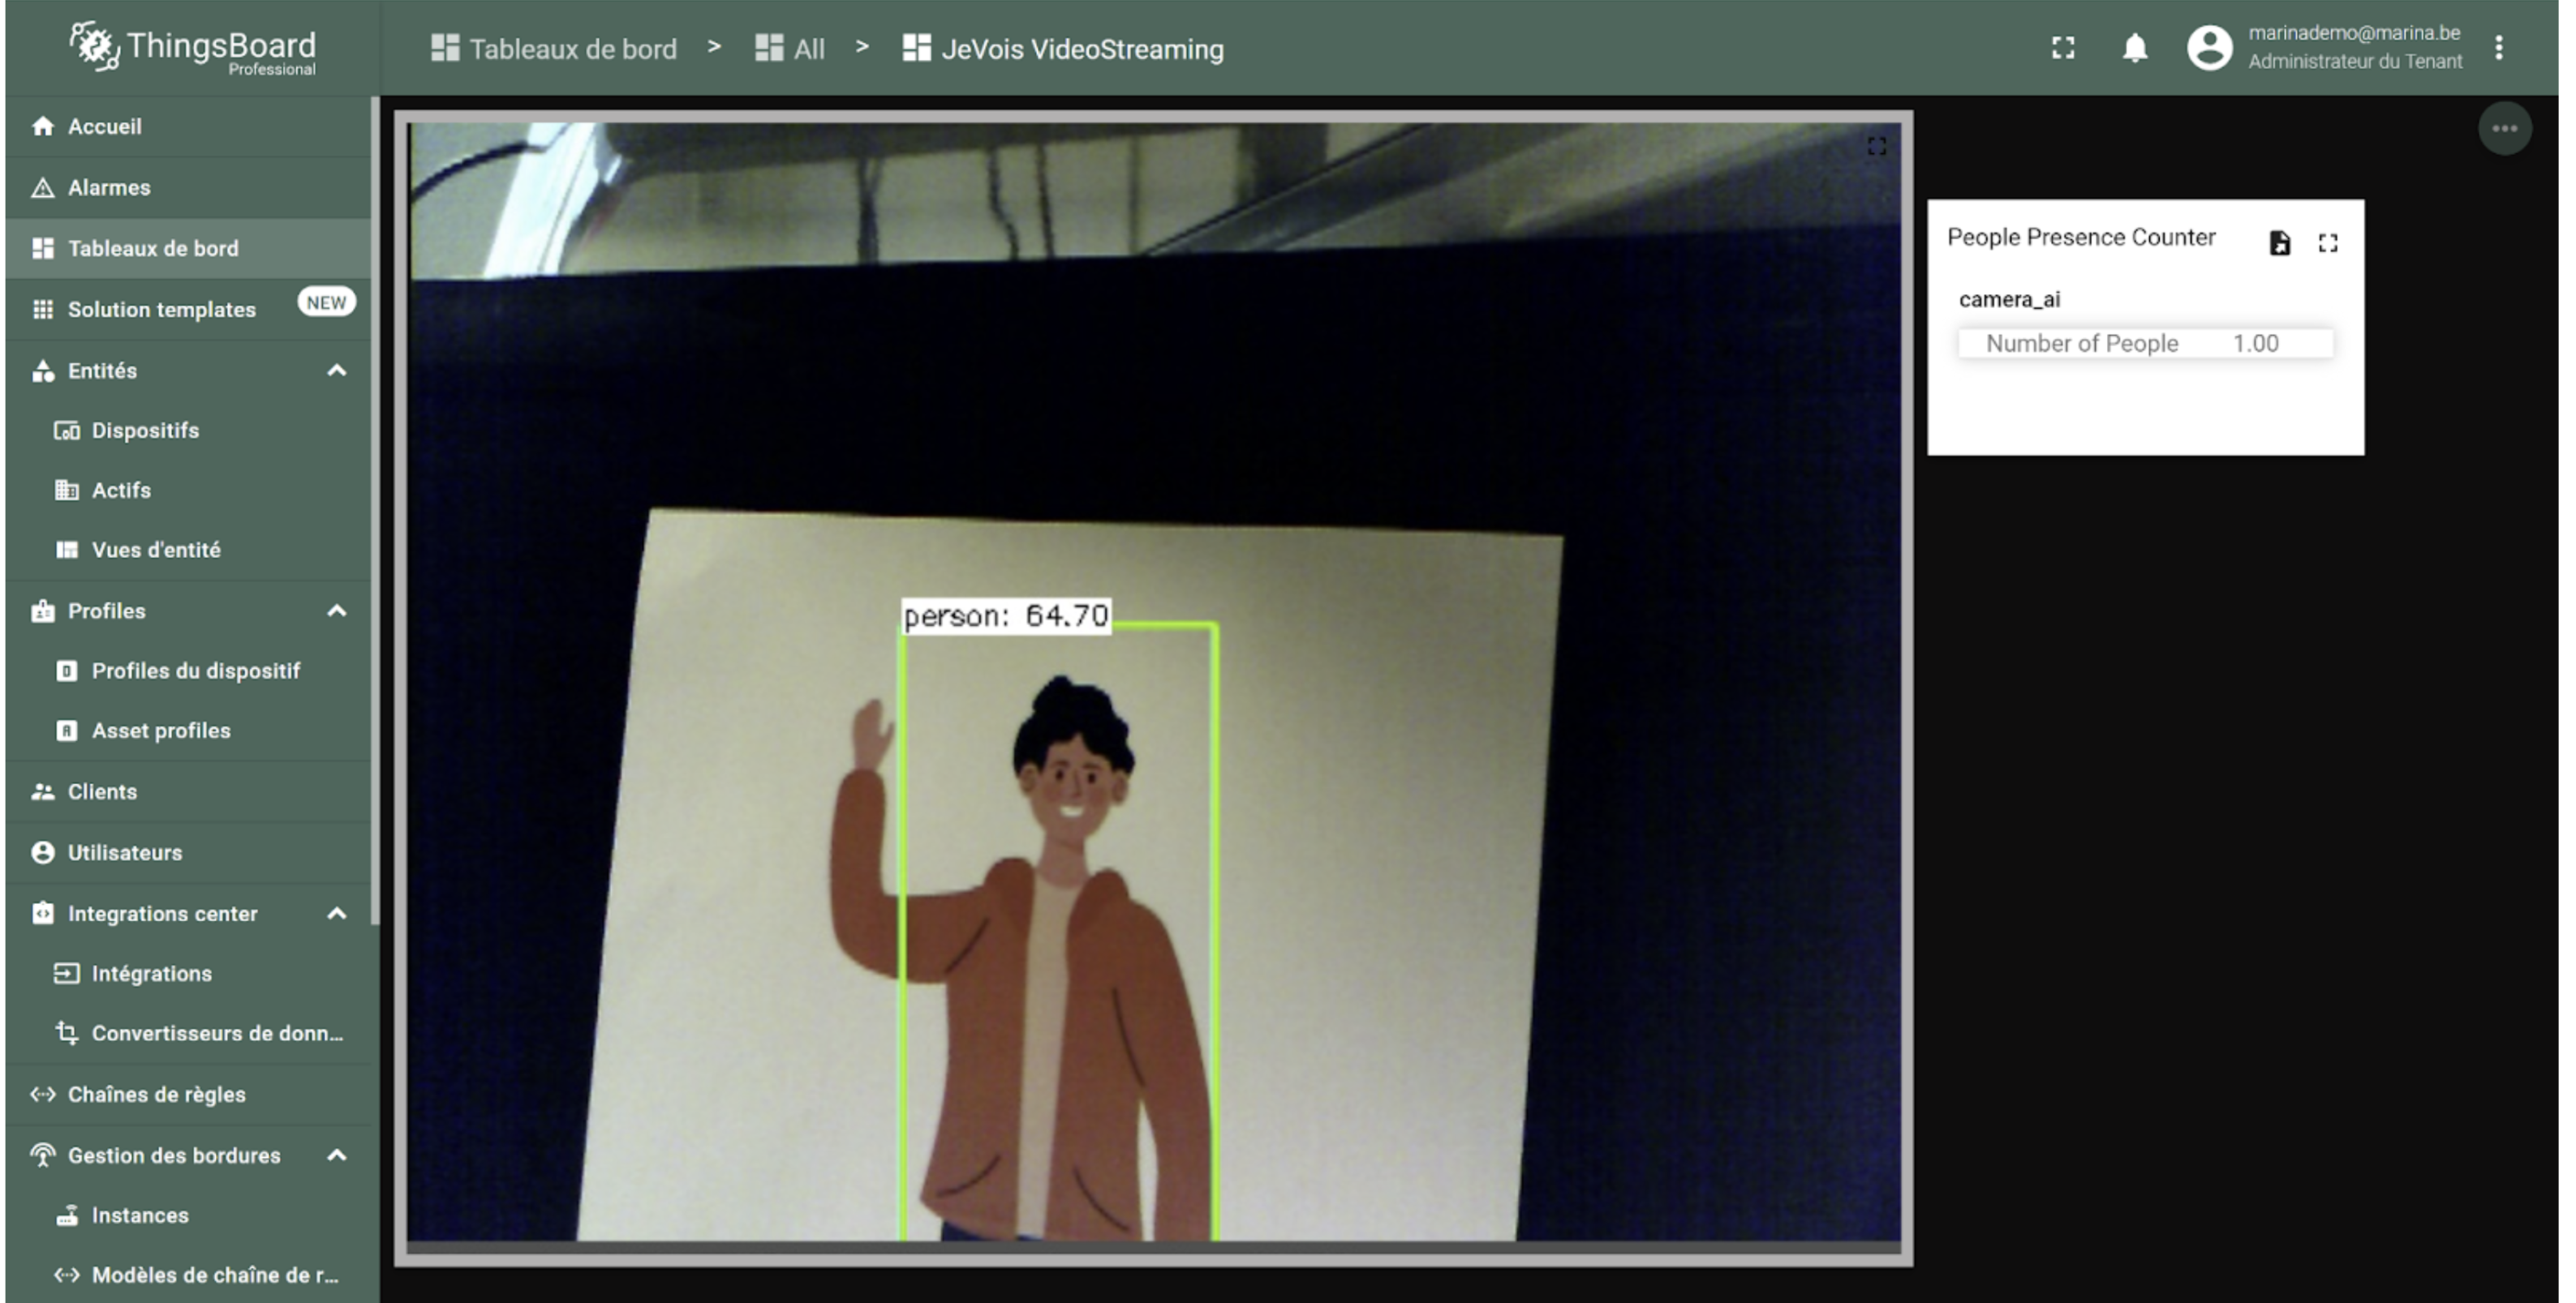Collapse the Profiles menu section
This screenshot has width=2576, height=1303.
[337, 611]
